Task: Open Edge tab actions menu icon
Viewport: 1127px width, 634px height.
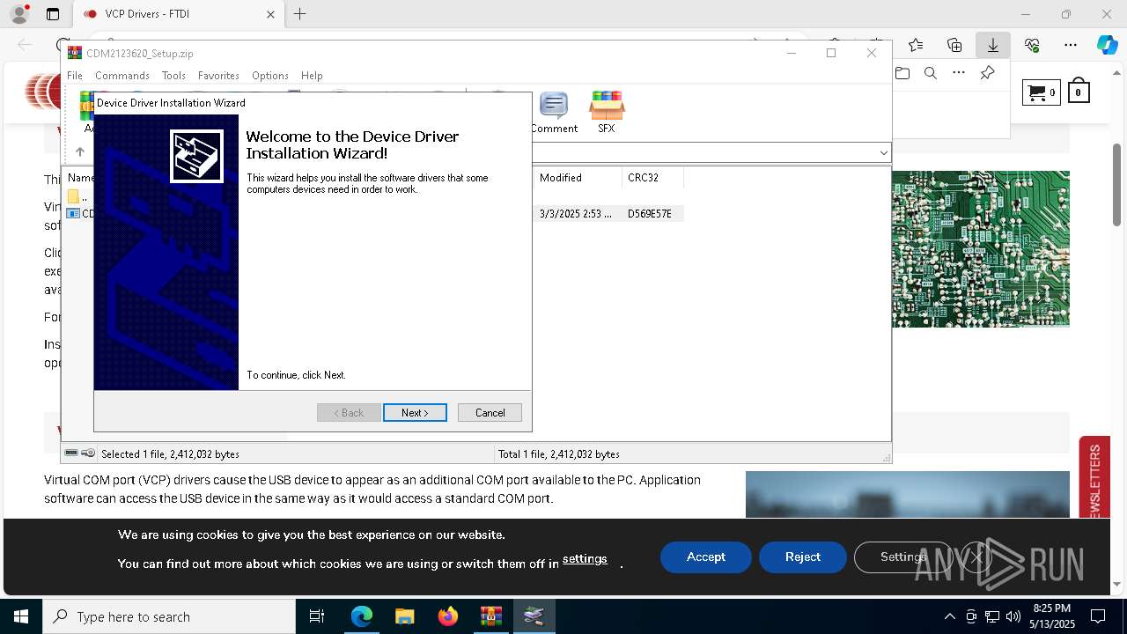Action: click(x=53, y=14)
